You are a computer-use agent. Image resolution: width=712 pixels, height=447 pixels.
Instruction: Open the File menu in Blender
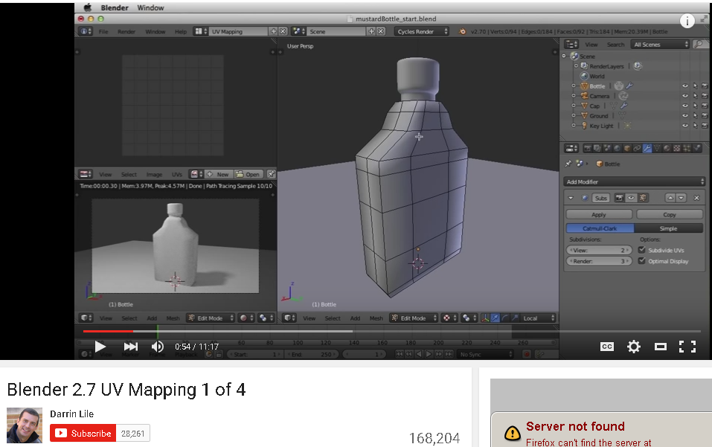[103, 31]
